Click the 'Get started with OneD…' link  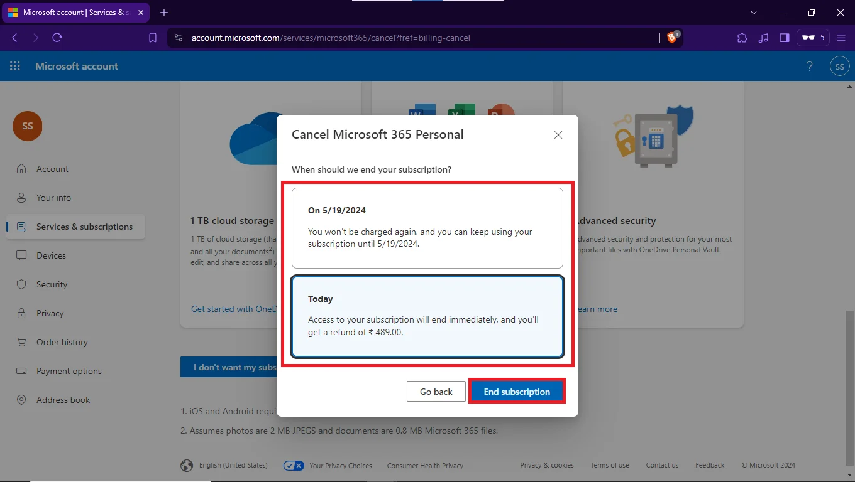coord(233,309)
